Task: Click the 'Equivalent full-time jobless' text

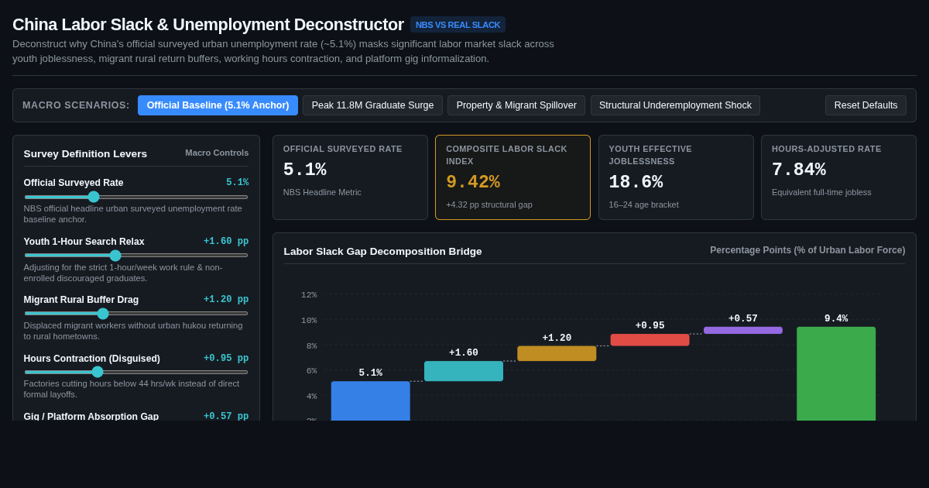Action: click(x=821, y=192)
